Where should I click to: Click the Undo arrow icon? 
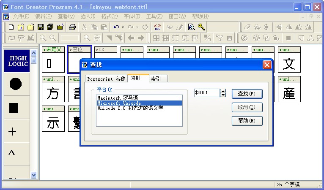[x=116, y=27]
